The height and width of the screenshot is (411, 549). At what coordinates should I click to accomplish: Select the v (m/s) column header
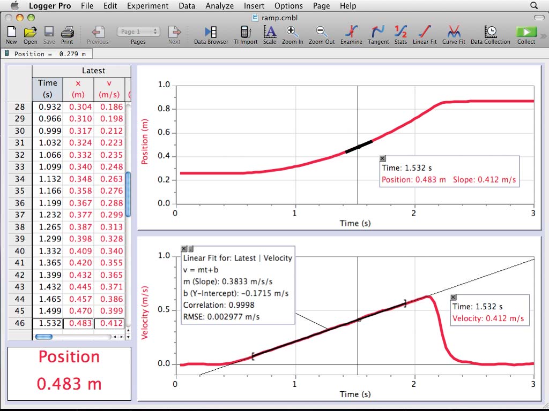click(x=109, y=89)
